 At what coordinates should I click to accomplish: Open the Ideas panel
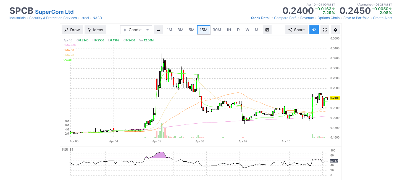point(95,30)
